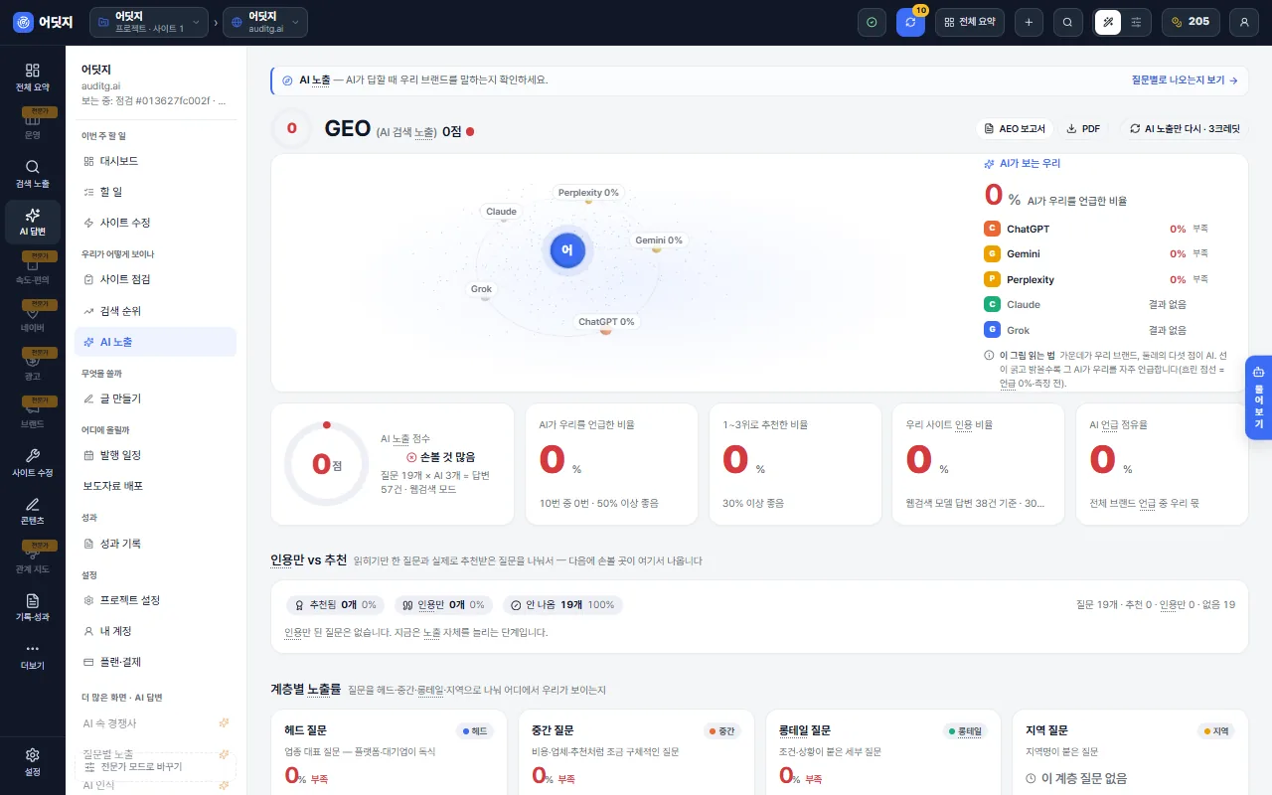
Task: Click the Perplexity 0% graph node
Action: (588, 193)
